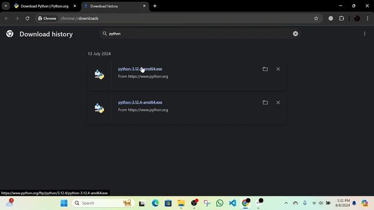This screenshot has height=210, width=374.
Task: Close the Download Python tab
Action: [x=75, y=6]
